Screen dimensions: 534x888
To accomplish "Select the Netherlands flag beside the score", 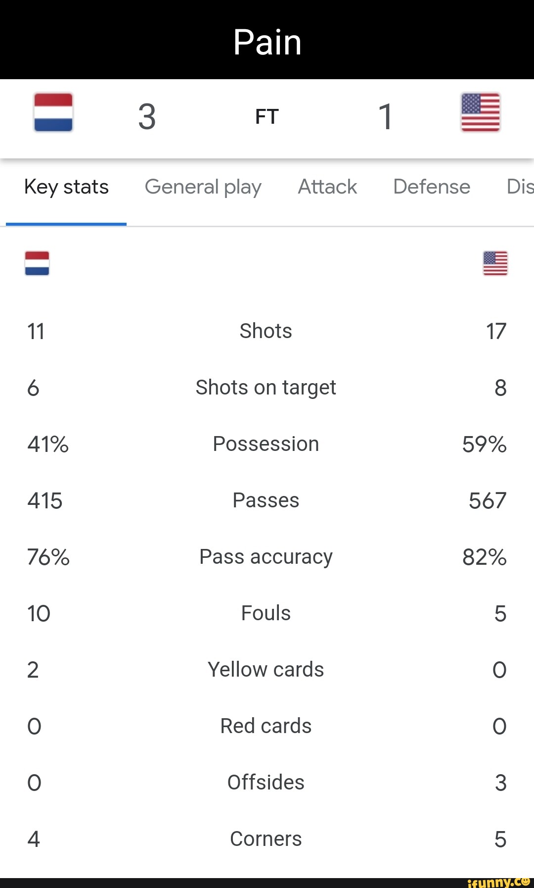I will tap(53, 114).
